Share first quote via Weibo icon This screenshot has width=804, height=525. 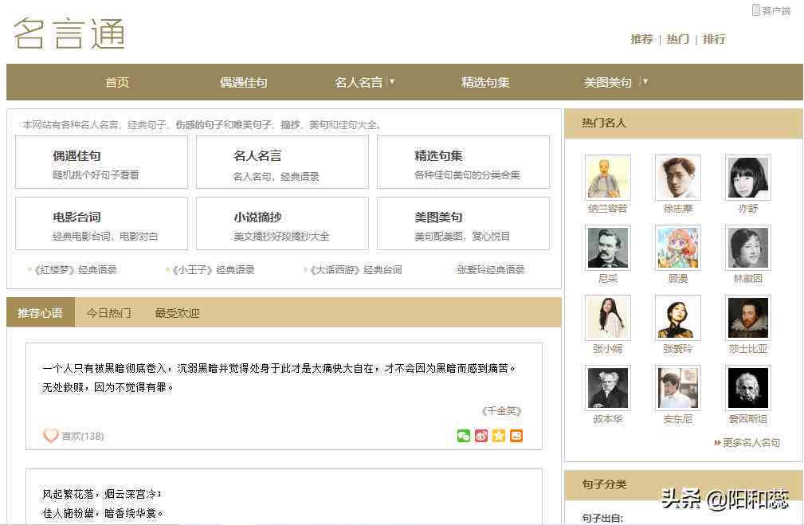click(x=481, y=436)
